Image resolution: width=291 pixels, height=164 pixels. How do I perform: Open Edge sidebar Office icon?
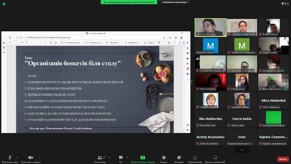[x=187, y=69]
